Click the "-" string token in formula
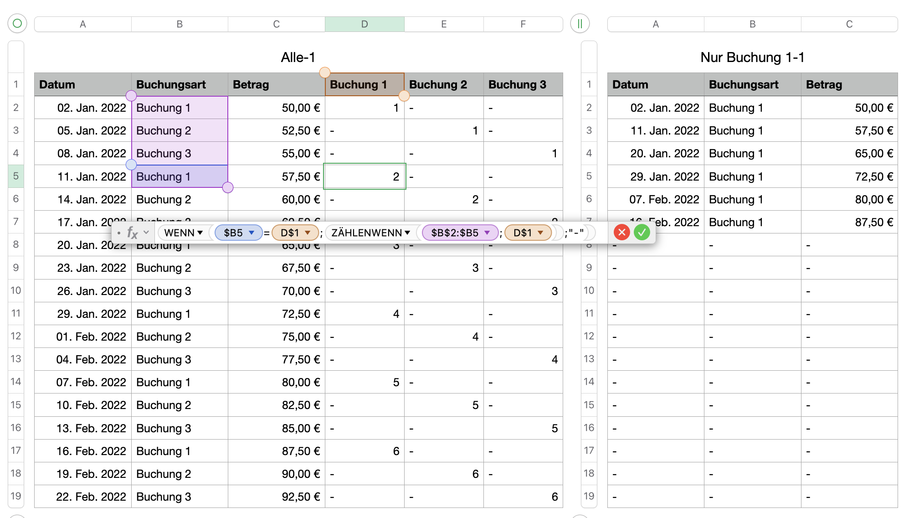 [x=576, y=233]
